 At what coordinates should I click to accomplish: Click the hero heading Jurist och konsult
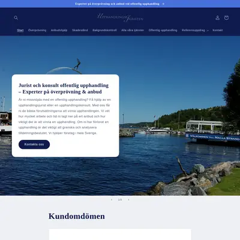tap(64, 89)
